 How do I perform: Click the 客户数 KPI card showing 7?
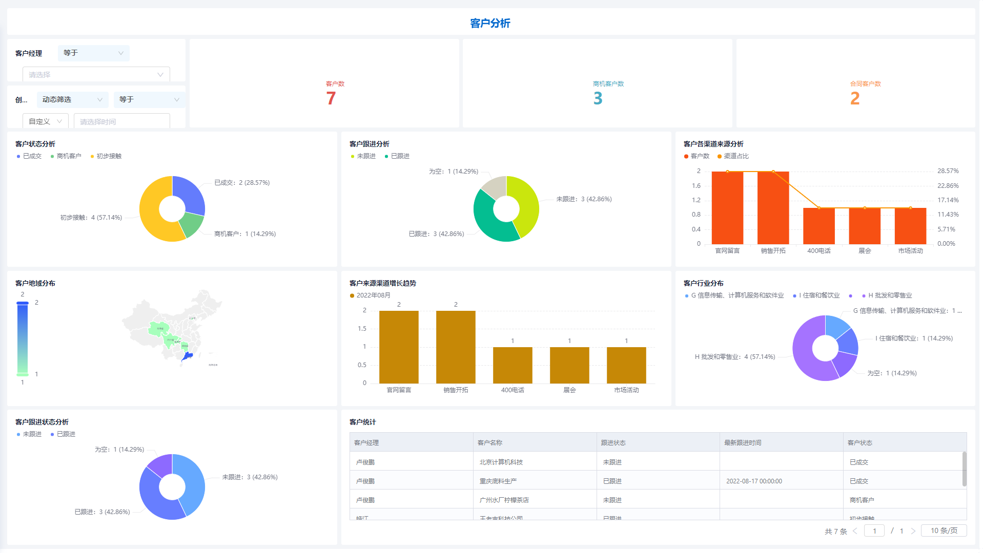pos(324,83)
